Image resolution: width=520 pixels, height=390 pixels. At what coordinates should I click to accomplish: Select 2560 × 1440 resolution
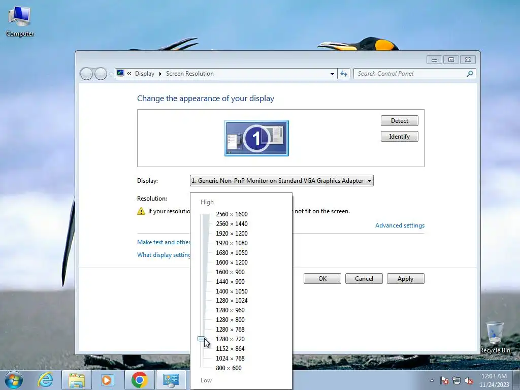coord(232,224)
